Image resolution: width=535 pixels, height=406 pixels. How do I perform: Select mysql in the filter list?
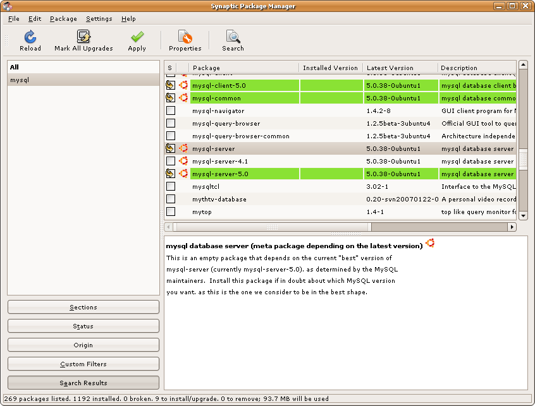pyautogui.click(x=83, y=80)
